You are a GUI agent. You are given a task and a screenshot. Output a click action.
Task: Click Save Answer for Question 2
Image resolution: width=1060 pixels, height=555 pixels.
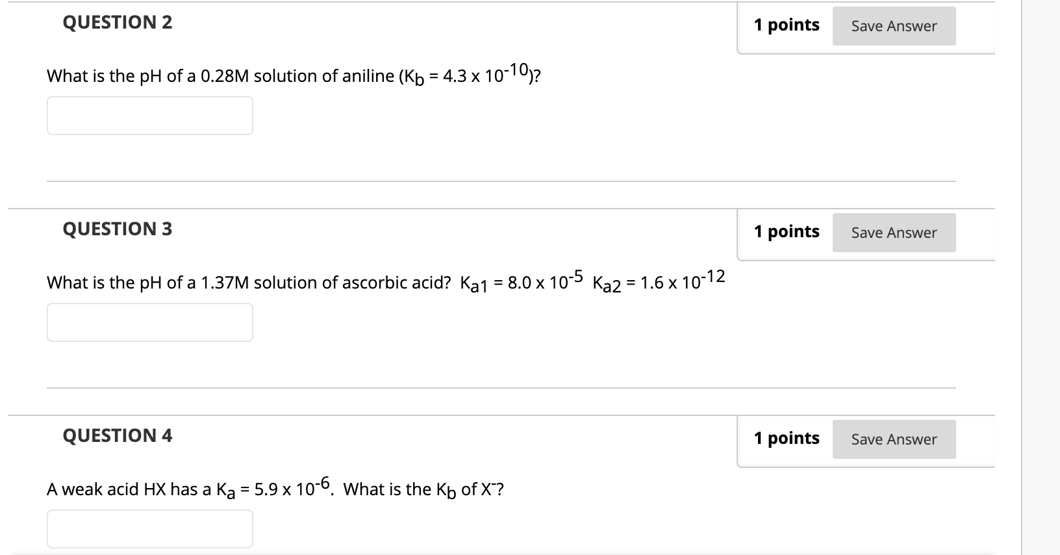click(894, 26)
